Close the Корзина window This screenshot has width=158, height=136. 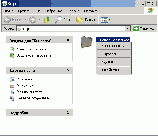[x=154, y=4]
